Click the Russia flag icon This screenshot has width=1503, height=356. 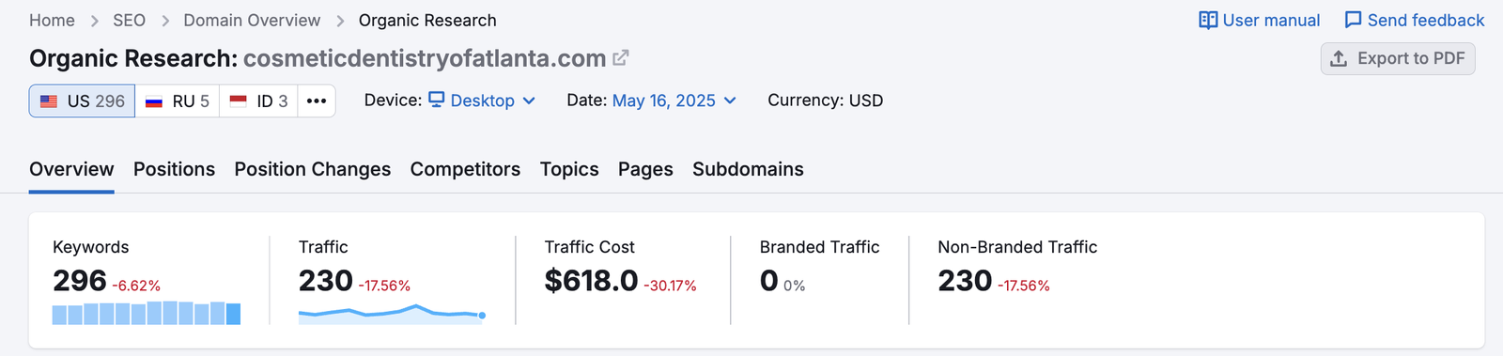point(154,101)
